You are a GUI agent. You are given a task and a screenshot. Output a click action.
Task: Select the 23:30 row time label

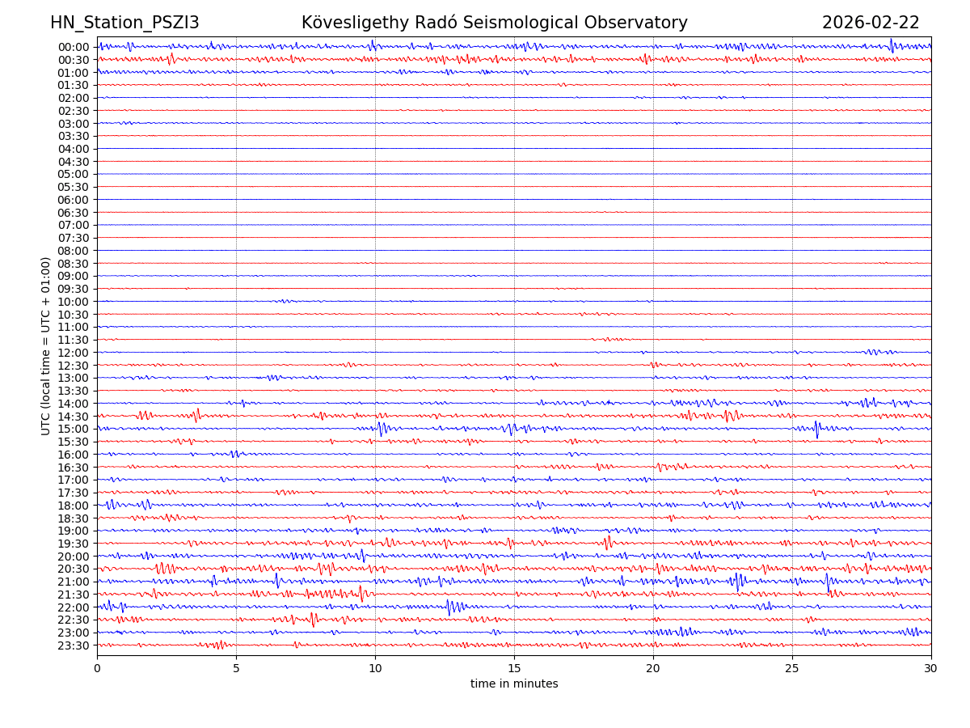[x=73, y=645]
